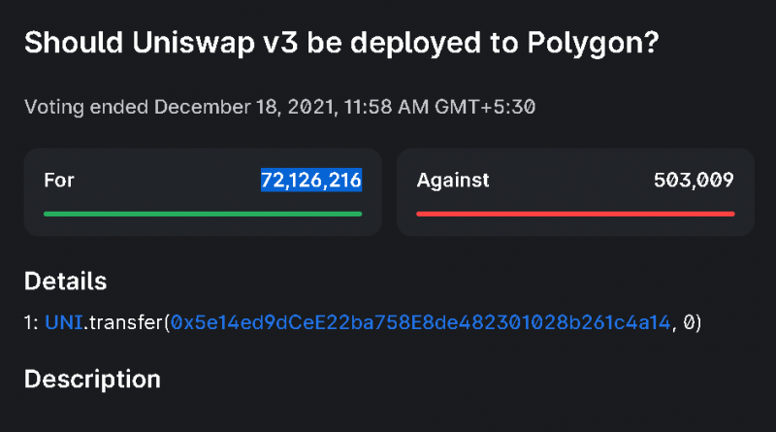This screenshot has width=776, height=432.
Task: Click the Against label
Action: 452,180
